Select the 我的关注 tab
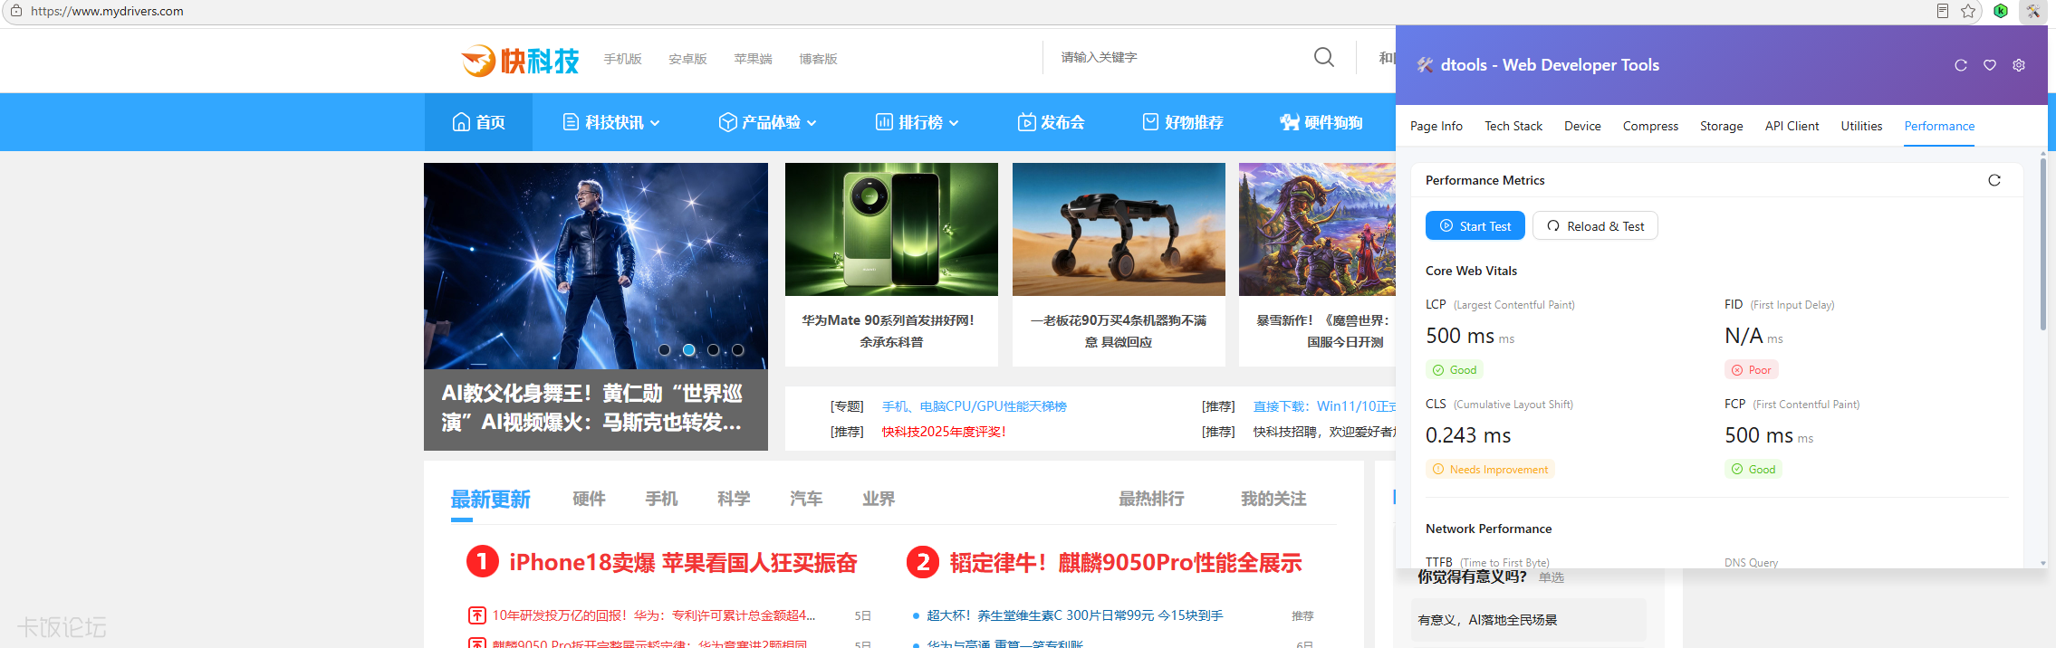The image size is (2056, 648). pyautogui.click(x=1274, y=499)
